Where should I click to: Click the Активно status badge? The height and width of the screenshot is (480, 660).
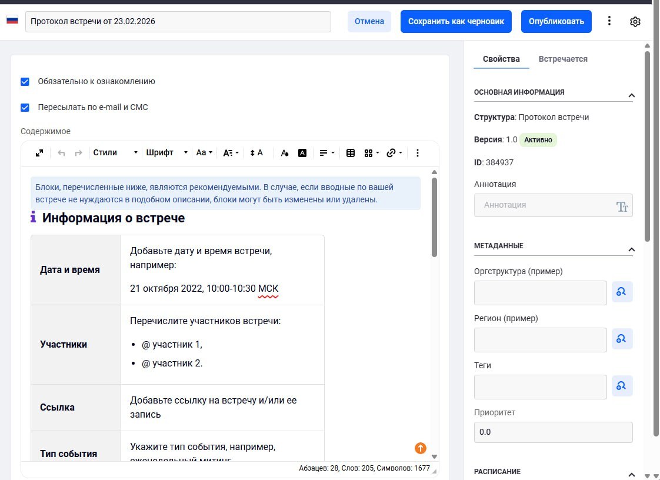[x=538, y=140]
